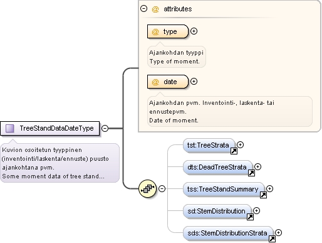322x243 pixels.
Task: Select the tst:TreeStrata element node
Action: [x=209, y=145]
